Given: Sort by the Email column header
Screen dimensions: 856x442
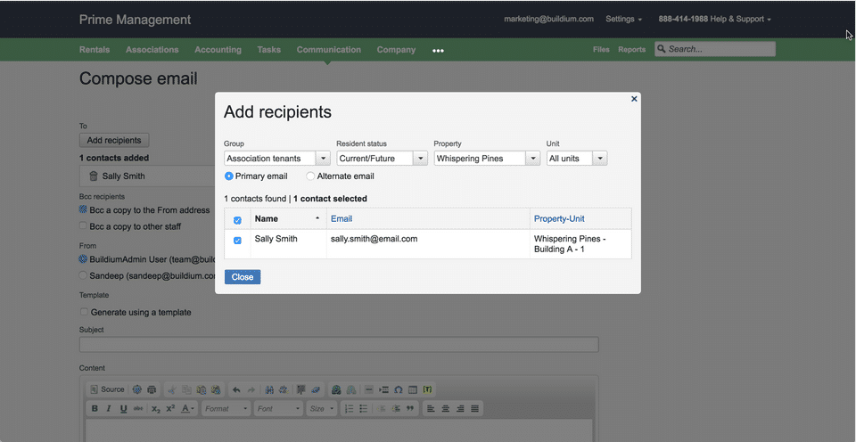Looking at the screenshot, I should pyautogui.click(x=342, y=219).
